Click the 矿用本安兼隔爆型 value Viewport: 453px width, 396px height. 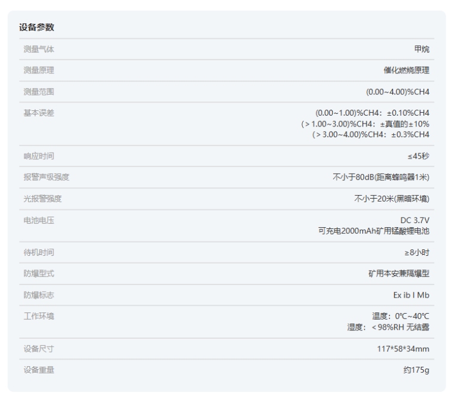point(399,274)
